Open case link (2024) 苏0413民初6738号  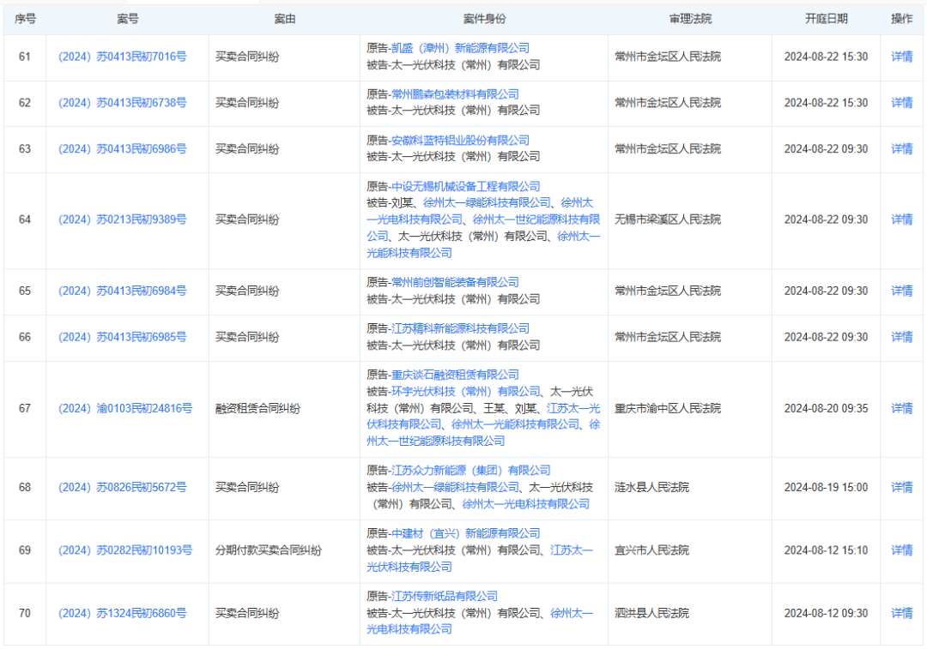(x=122, y=103)
